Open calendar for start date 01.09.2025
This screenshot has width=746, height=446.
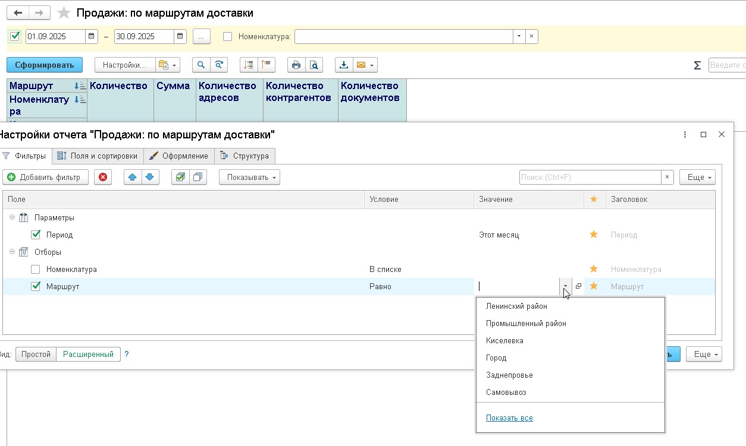(92, 36)
